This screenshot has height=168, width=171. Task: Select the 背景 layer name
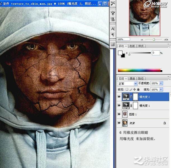[132, 123]
